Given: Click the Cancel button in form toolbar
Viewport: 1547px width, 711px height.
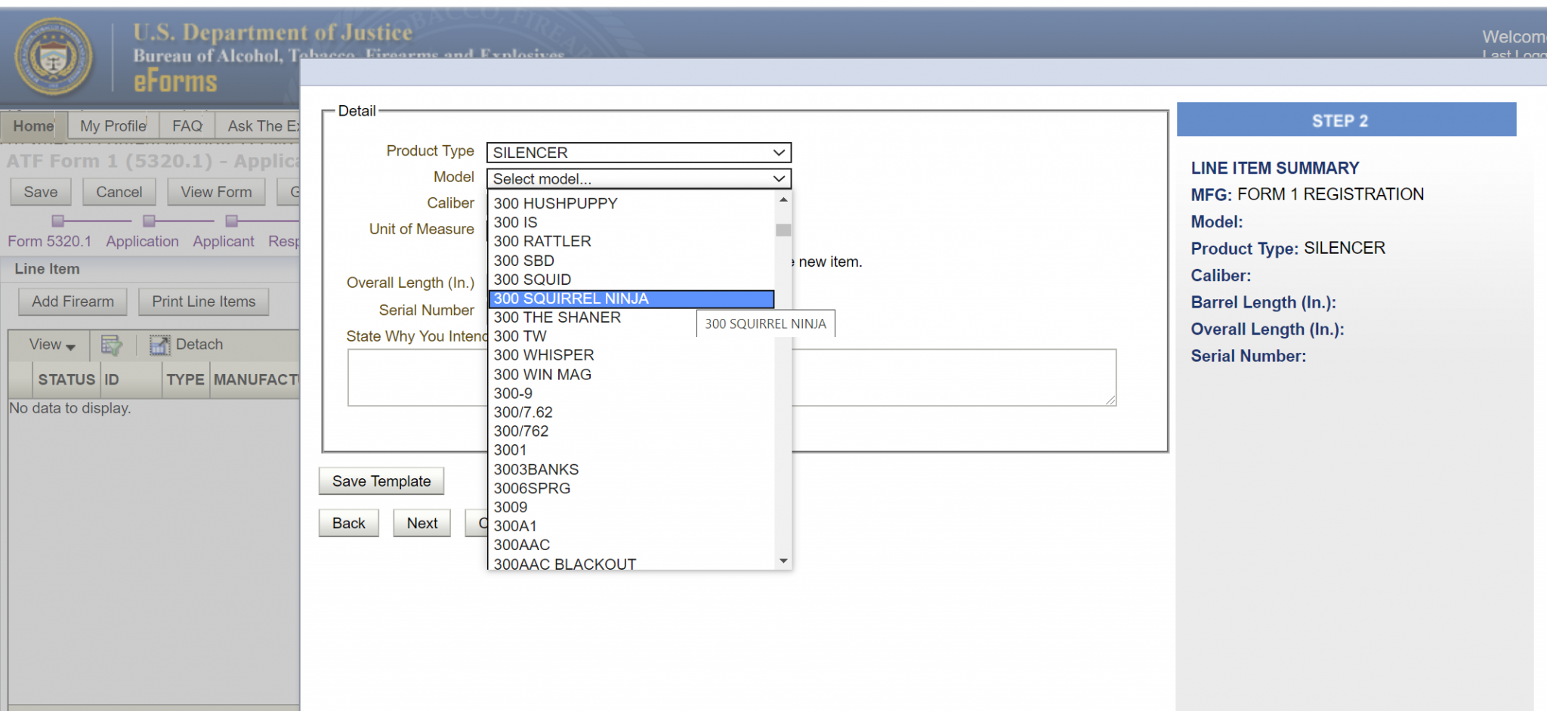Looking at the screenshot, I should tap(119, 192).
